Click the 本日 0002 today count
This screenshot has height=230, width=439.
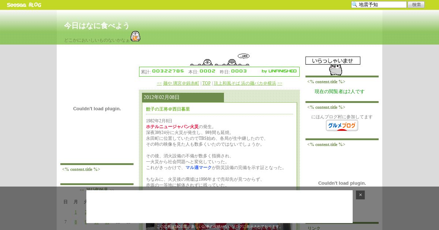pos(202,72)
